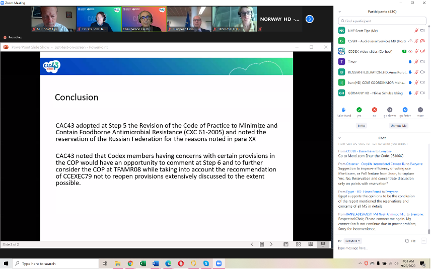Show next video thumbnails with blue arrow
The width and height of the screenshot is (431, 269).
click(x=310, y=19)
